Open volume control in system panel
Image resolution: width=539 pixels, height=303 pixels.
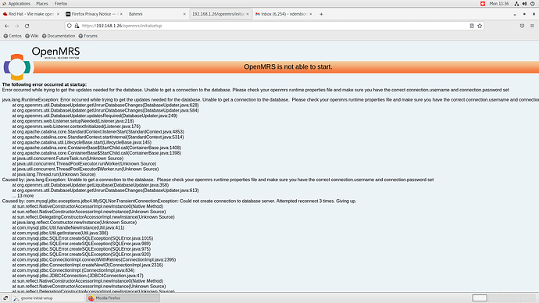tap(525, 3)
